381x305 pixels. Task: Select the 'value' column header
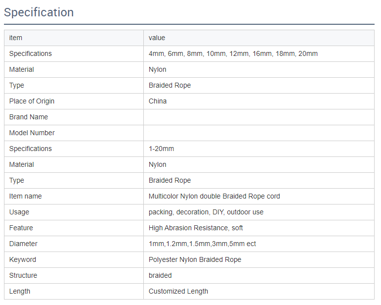click(x=157, y=38)
